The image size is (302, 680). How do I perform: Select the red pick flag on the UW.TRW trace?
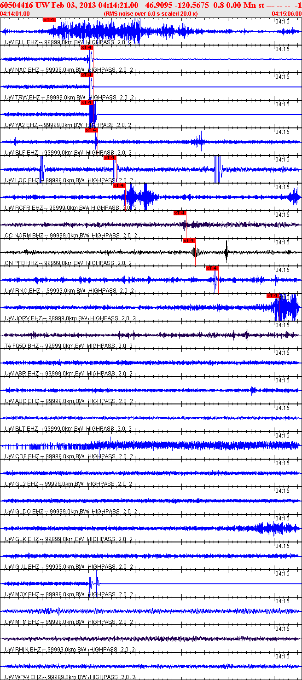click(87, 75)
